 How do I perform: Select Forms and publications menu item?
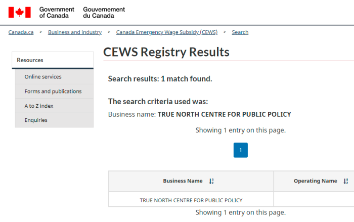(55, 91)
